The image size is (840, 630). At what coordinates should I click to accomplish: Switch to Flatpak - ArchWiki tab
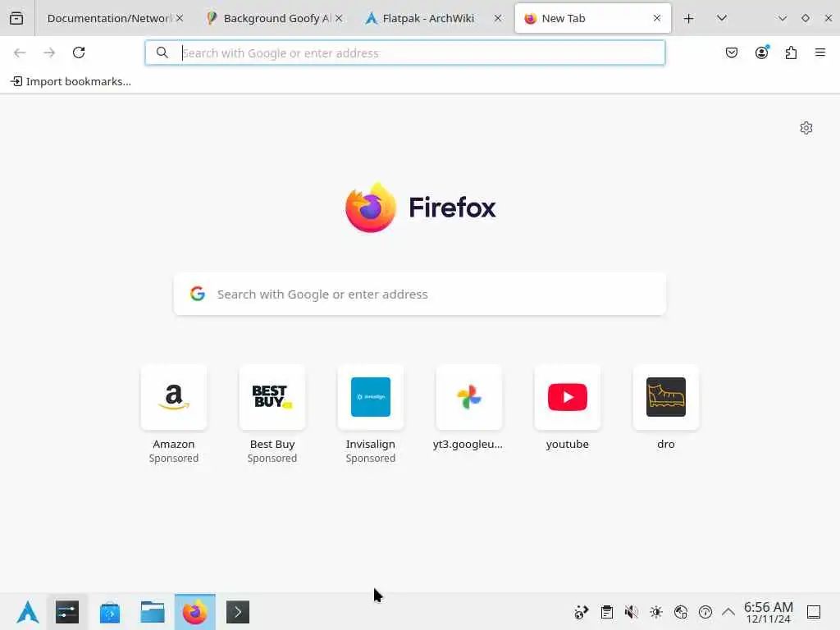click(428, 18)
